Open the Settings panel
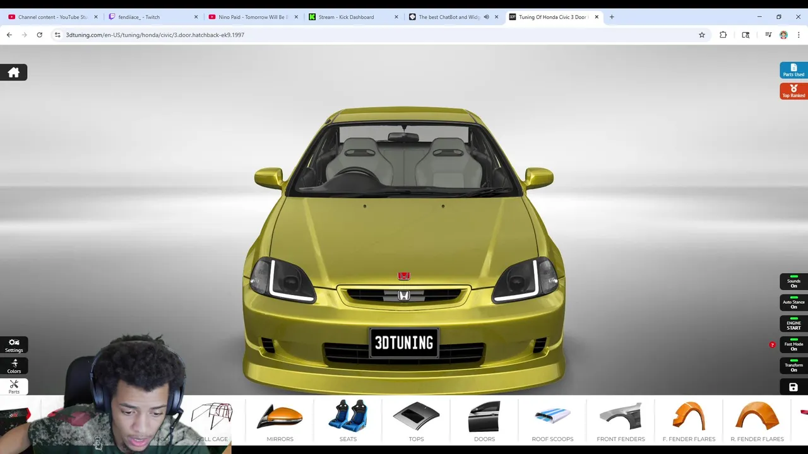 pos(14,345)
